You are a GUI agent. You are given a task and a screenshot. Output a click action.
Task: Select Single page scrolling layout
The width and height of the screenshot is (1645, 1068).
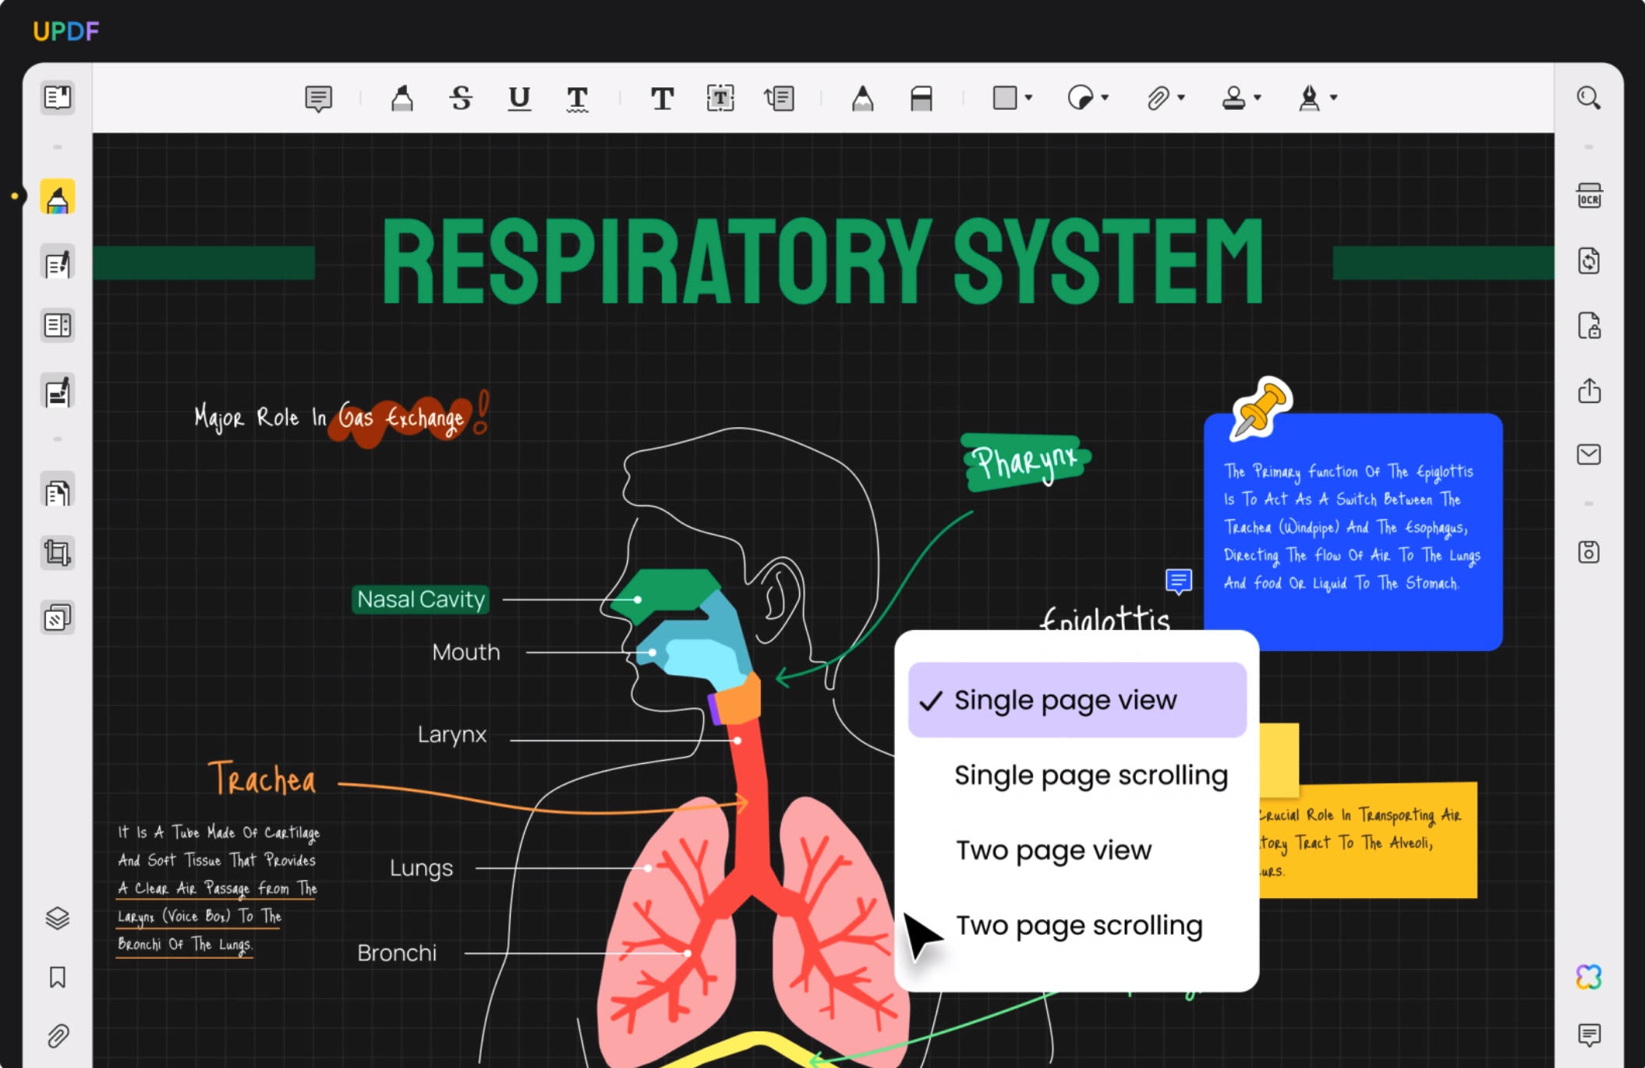(1088, 774)
